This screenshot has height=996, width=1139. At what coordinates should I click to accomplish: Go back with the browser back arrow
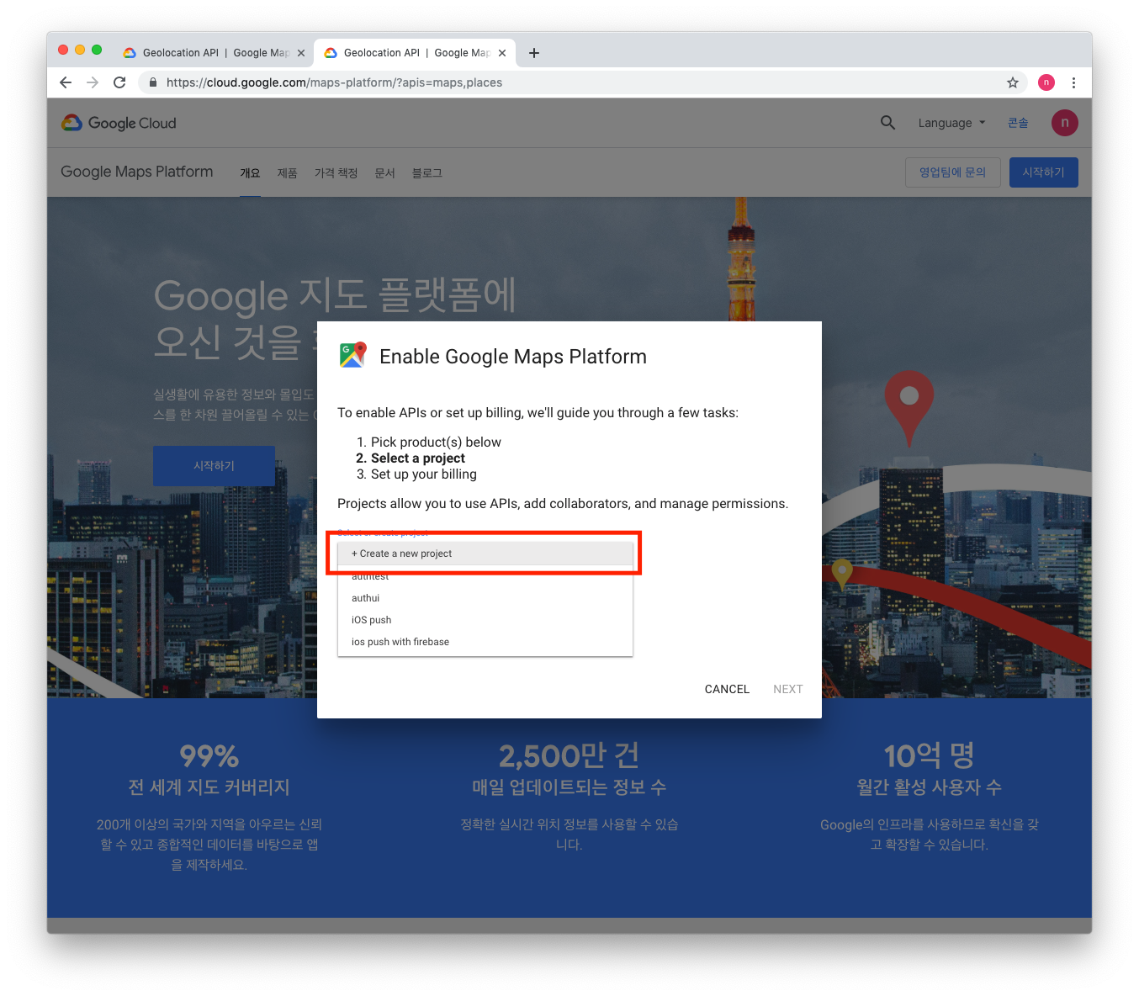[66, 82]
